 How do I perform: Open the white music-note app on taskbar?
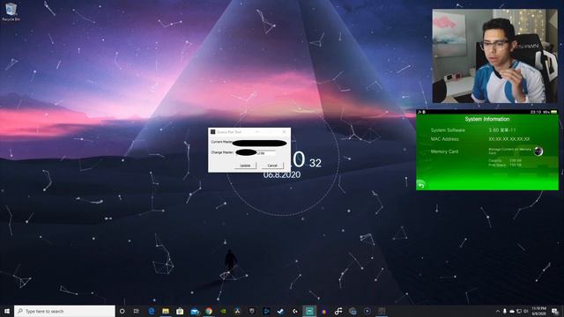[338, 311]
